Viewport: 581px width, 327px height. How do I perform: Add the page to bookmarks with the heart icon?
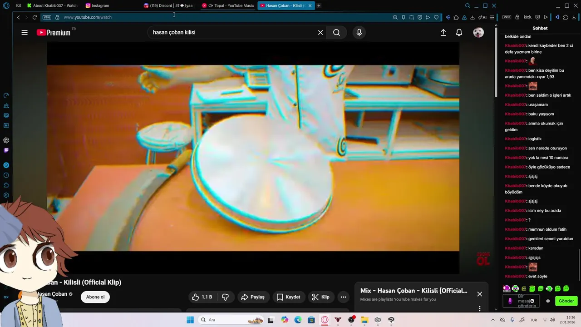click(x=436, y=17)
